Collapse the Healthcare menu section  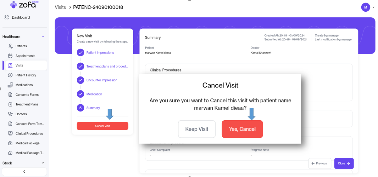click(x=43, y=37)
